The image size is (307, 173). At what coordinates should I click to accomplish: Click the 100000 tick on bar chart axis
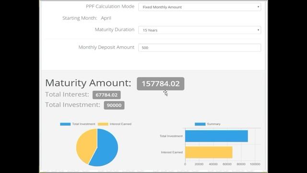[255, 164]
